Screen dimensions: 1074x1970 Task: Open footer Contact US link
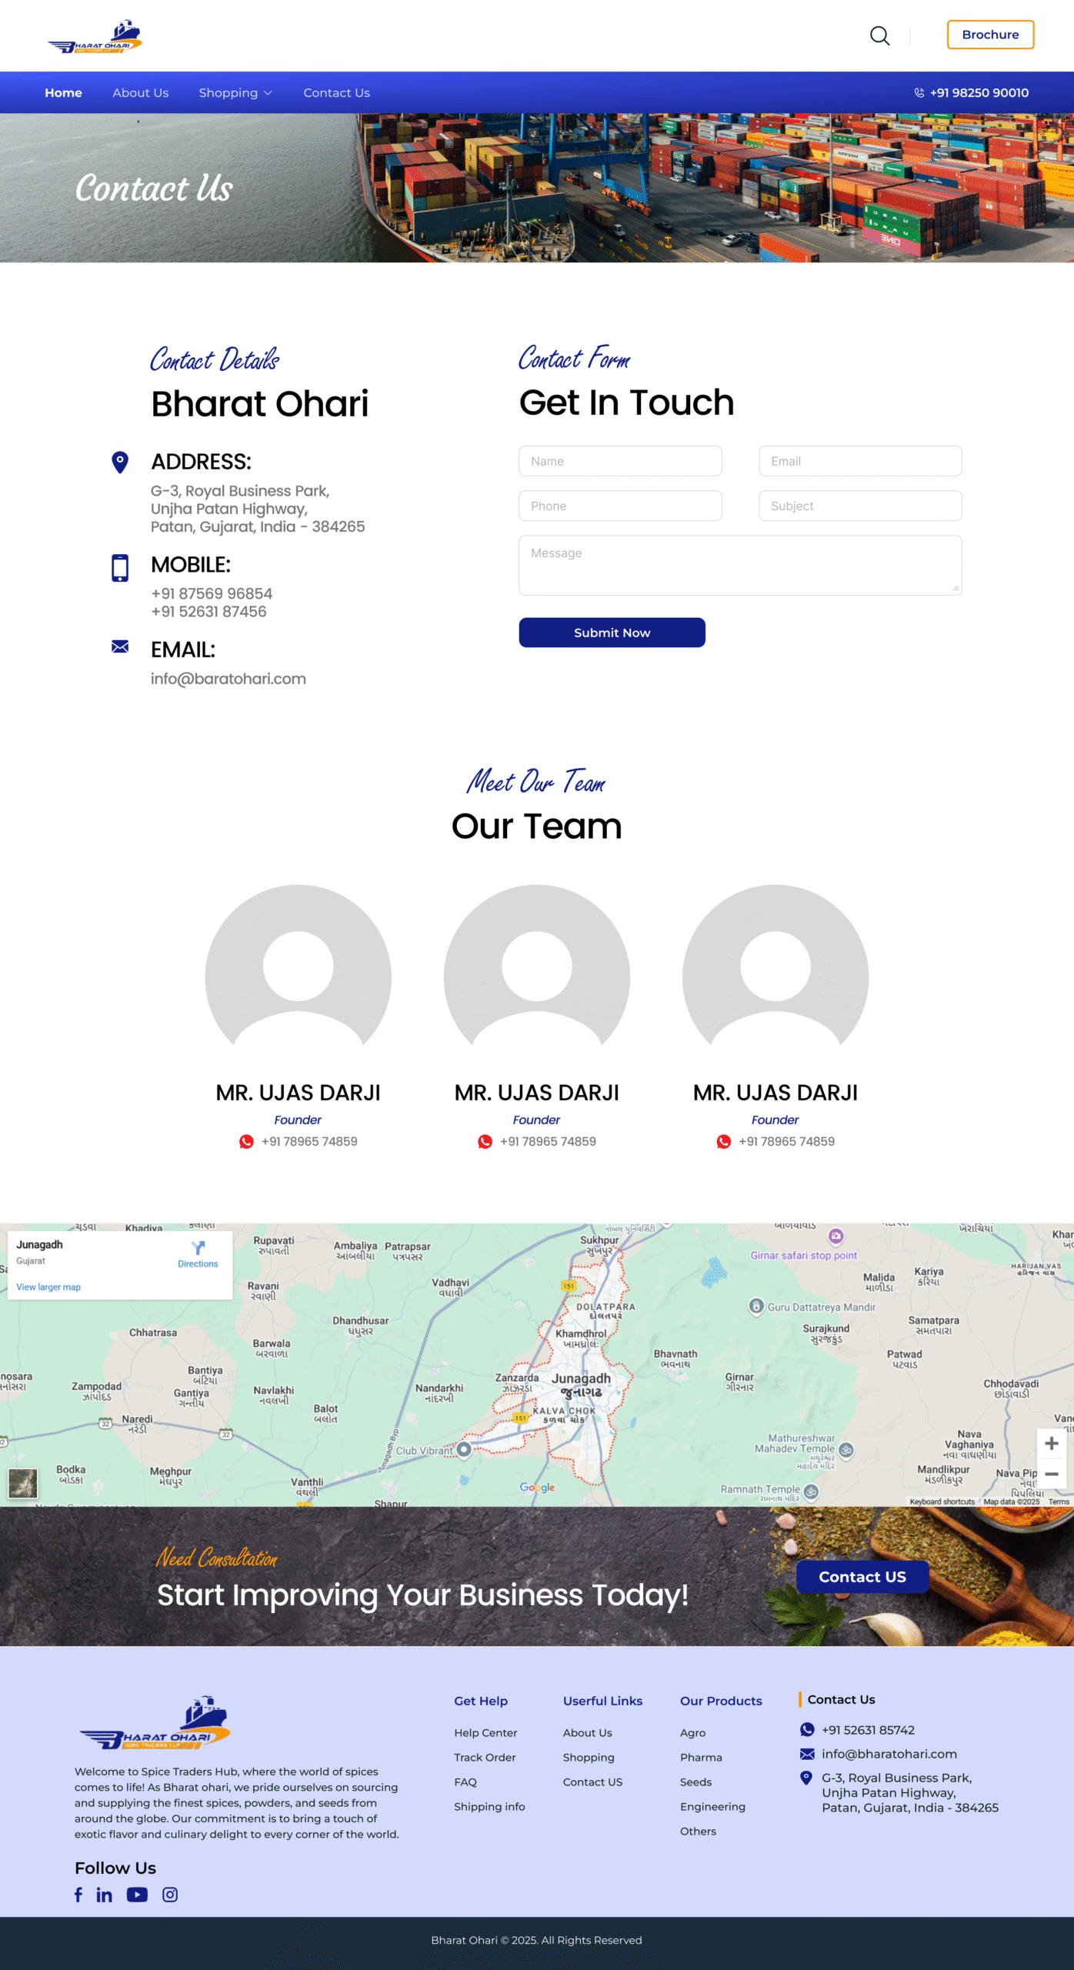tap(592, 1781)
